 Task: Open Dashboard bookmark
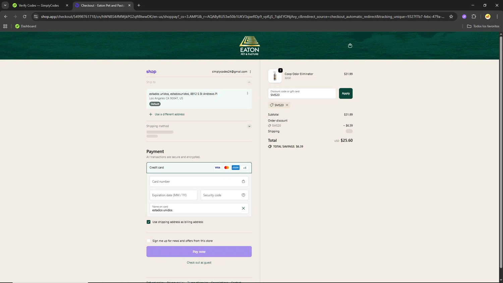click(x=25, y=26)
